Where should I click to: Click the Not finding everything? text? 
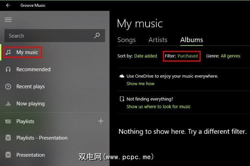tap(150, 99)
